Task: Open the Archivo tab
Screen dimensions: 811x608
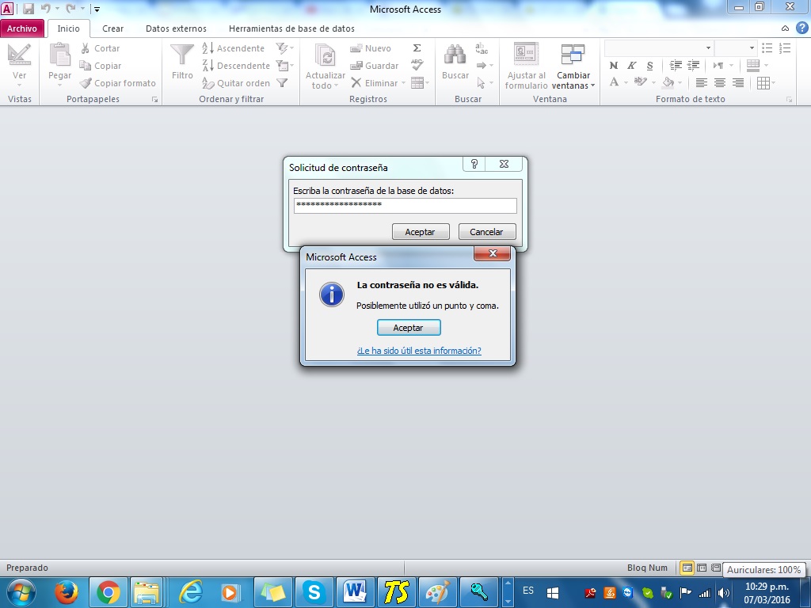Action: 21,28
